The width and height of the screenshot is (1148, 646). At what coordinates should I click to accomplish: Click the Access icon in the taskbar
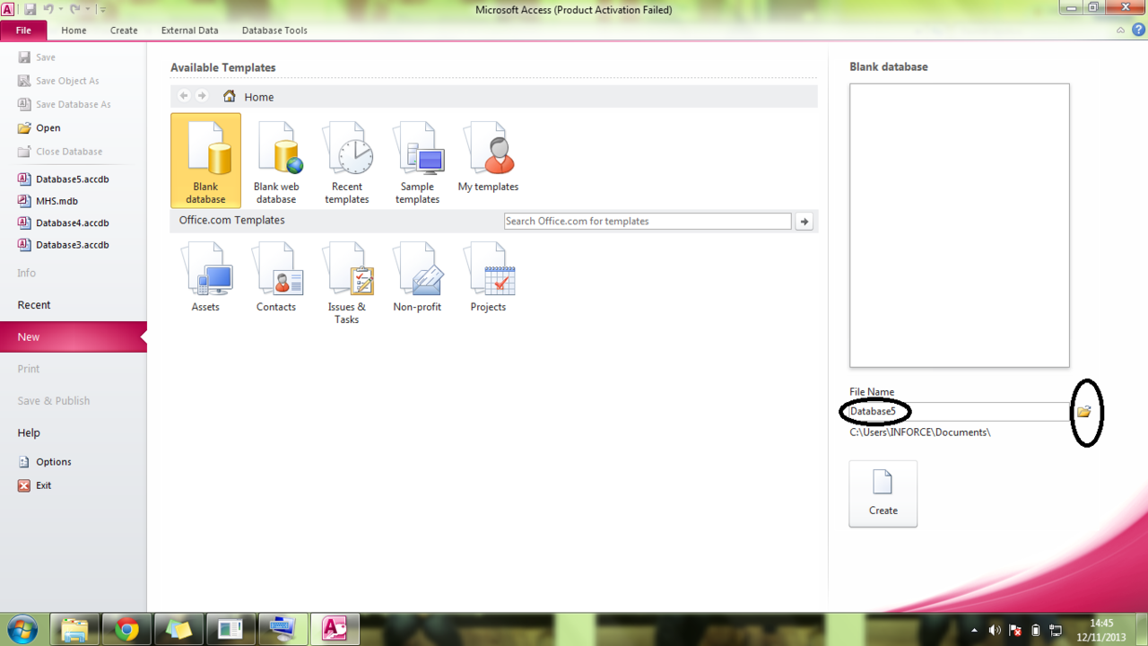[x=335, y=629]
